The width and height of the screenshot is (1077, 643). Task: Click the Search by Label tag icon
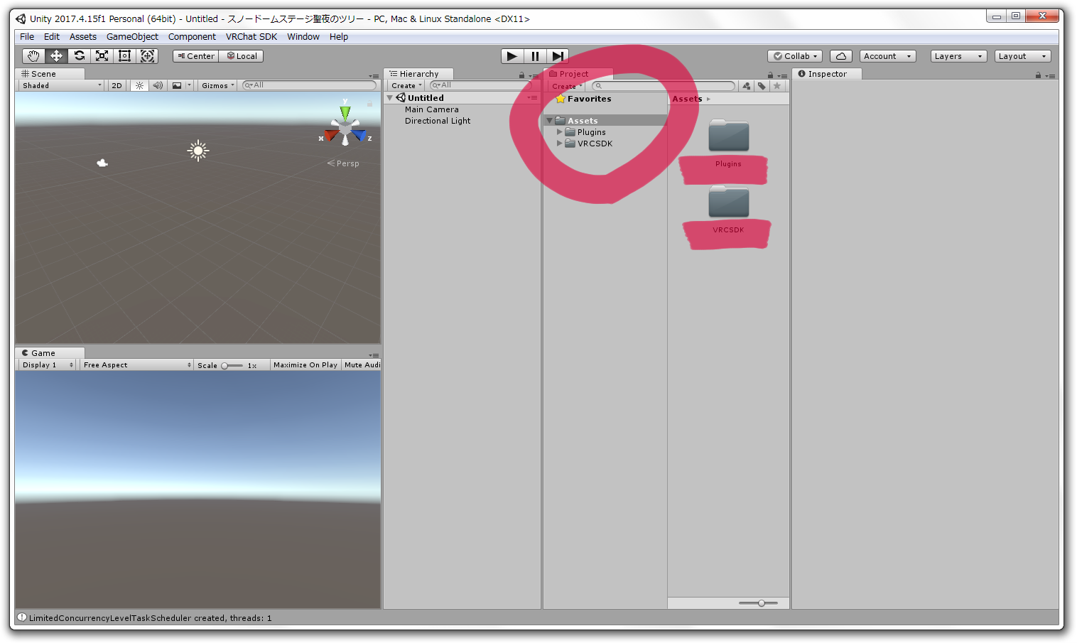click(x=762, y=86)
